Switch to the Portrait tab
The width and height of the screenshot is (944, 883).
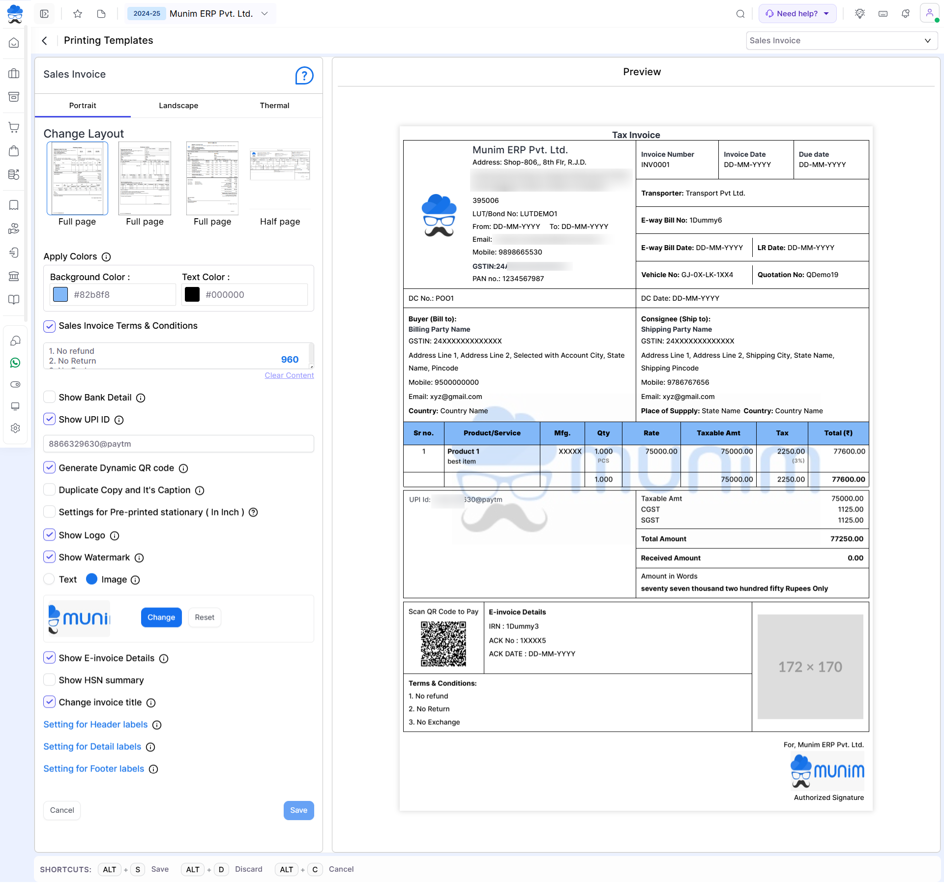[x=83, y=106]
